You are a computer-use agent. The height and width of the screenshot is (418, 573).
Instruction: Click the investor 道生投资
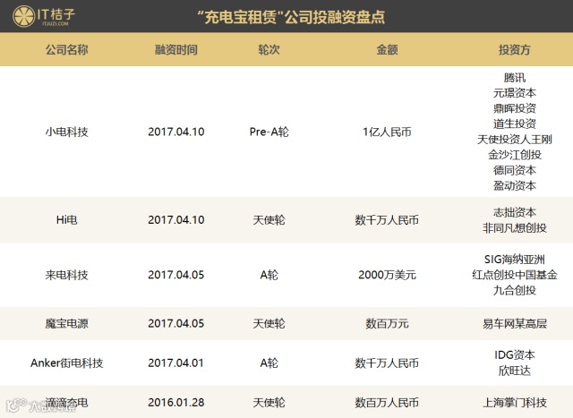tap(515, 124)
